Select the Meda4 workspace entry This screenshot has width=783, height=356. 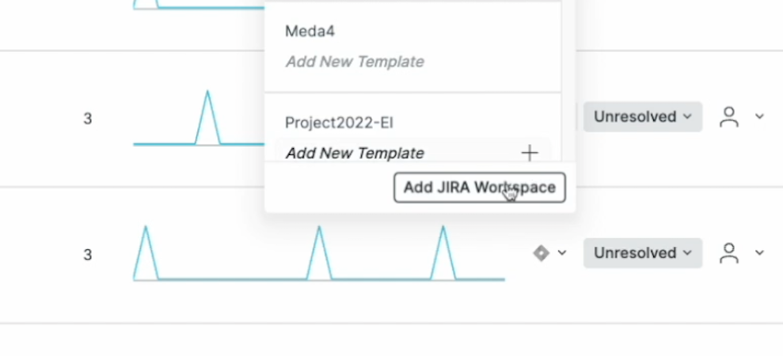pyautogui.click(x=310, y=32)
